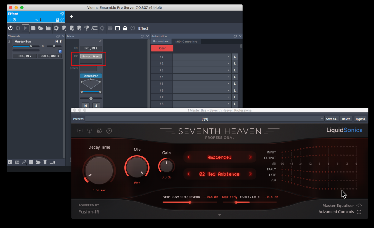Click the rectangle 3 icon in Channels footer
Viewport: 374px width, 228px height.
pyautogui.click(x=52, y=162)
